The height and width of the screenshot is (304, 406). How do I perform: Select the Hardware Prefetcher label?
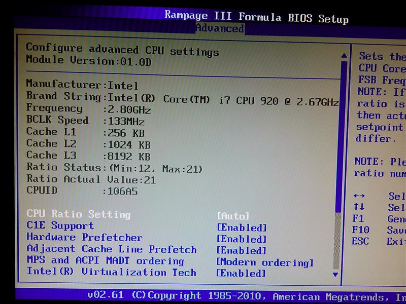pos(84,238)
